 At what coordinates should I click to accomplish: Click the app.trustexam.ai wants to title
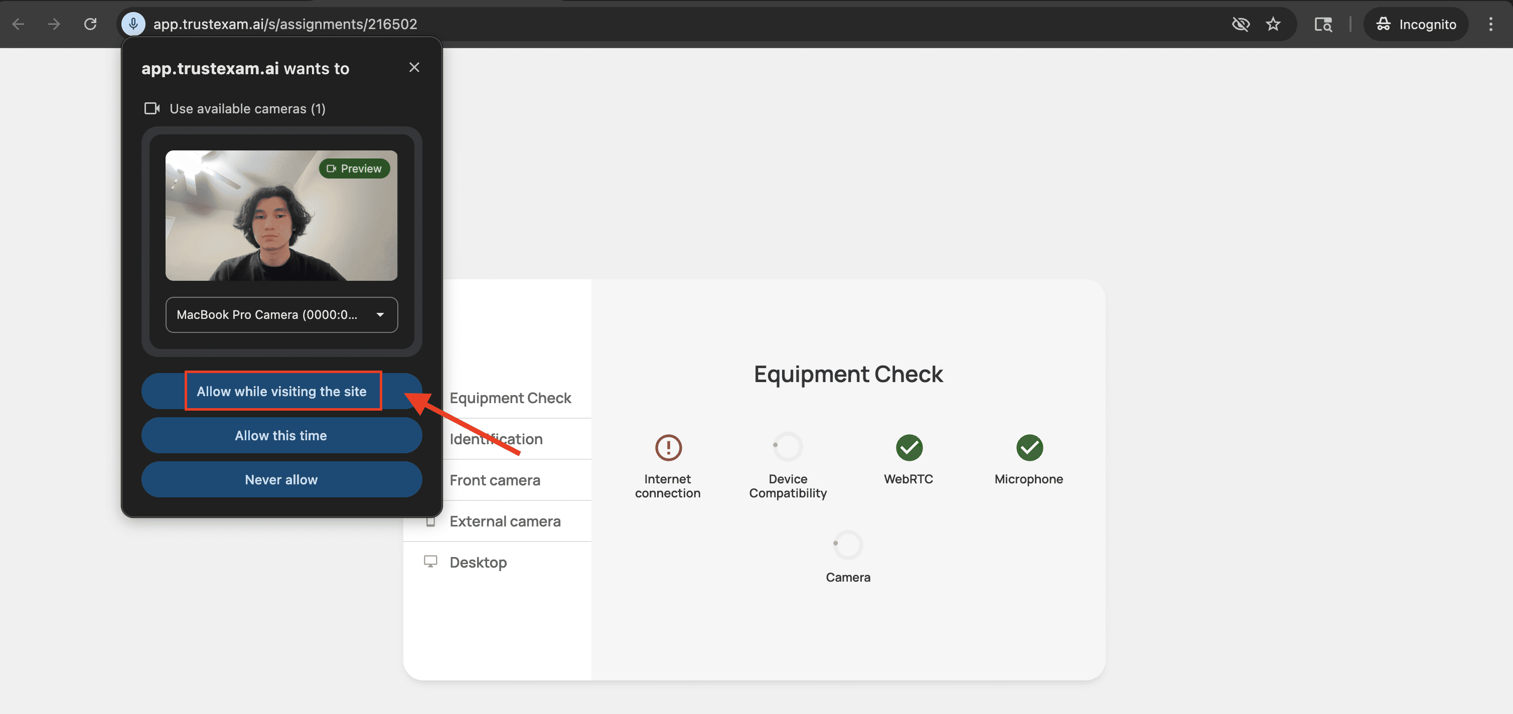[x=245, y=69]
